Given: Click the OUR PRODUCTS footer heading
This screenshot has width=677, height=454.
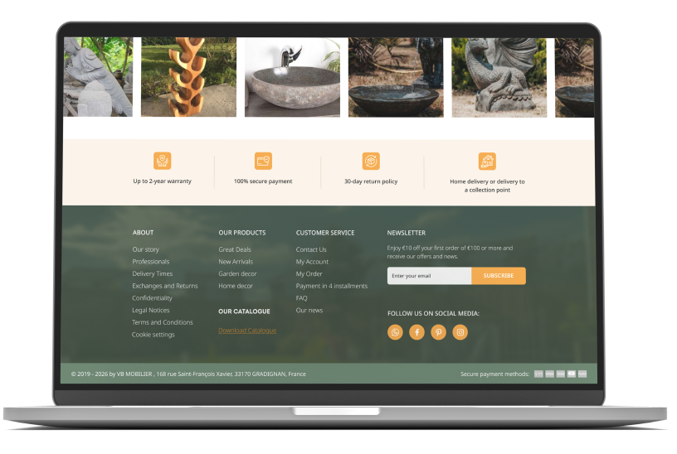Looking at the screenshot, I should click(242, 233).
